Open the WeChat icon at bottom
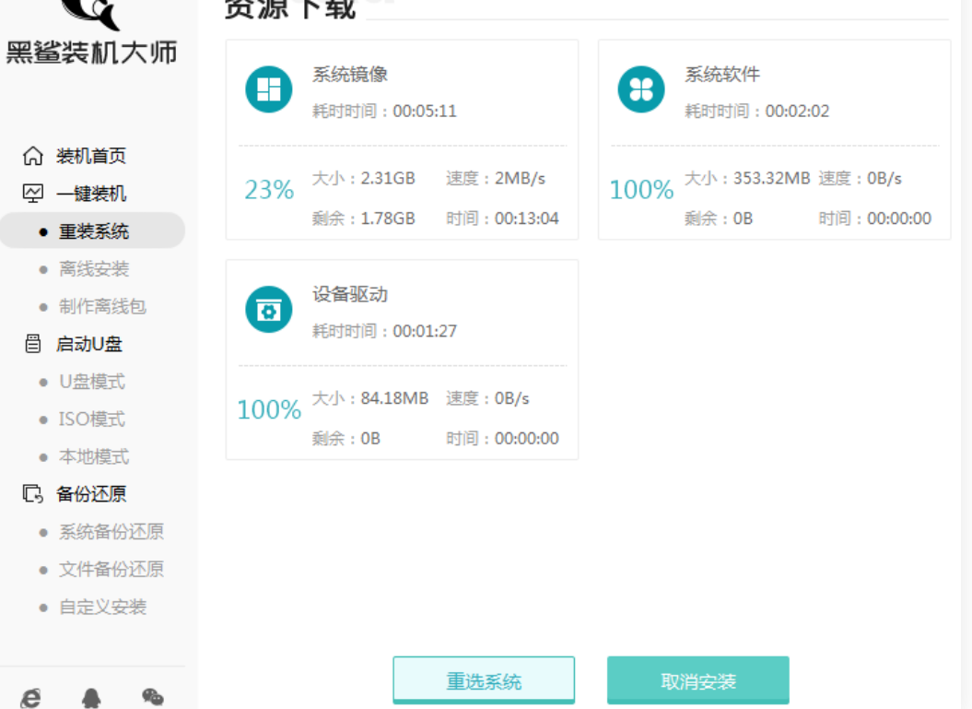This screenshot has height=709, width=972. click(x=152, y=698)
